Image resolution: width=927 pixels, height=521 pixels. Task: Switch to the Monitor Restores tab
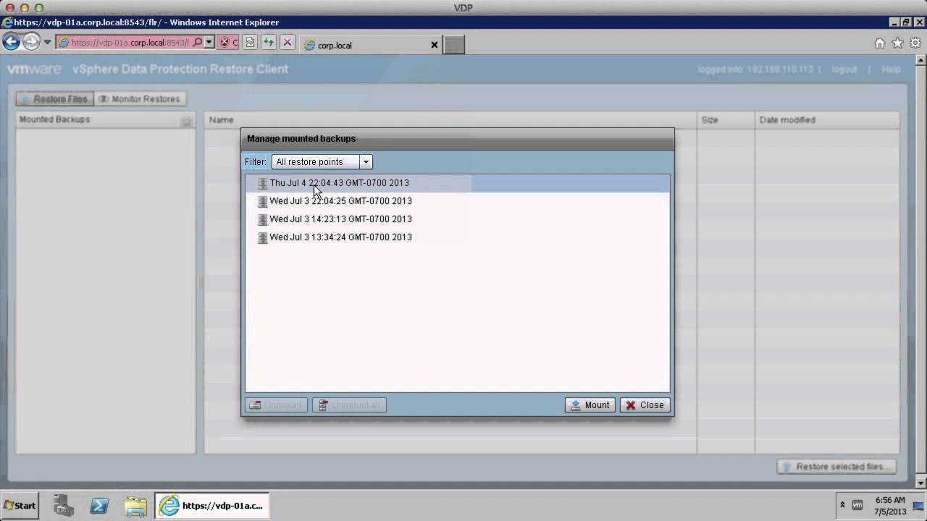(140, 98)
